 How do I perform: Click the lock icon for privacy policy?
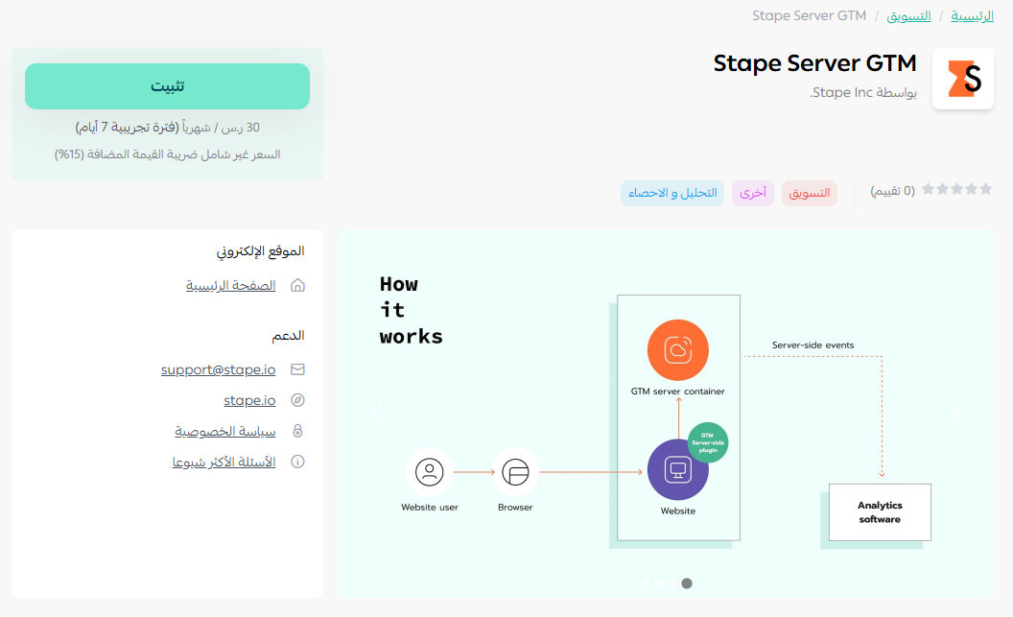[x=297, y=431]
